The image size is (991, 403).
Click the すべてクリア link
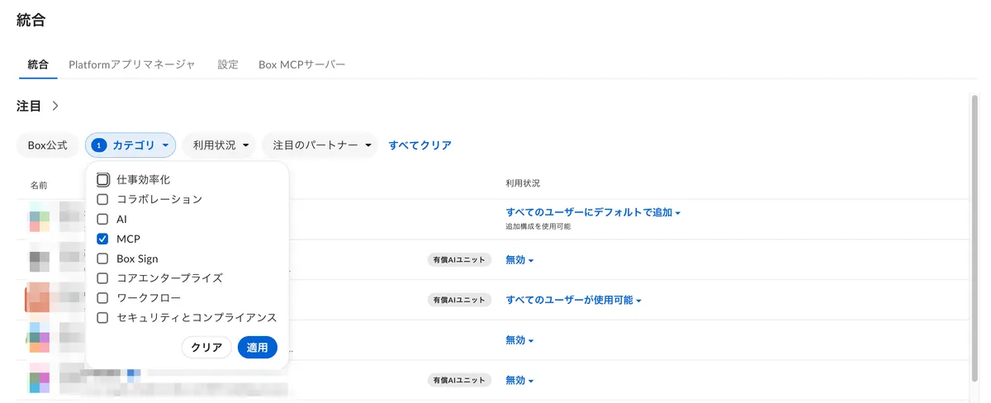click(x=420, y=145)
